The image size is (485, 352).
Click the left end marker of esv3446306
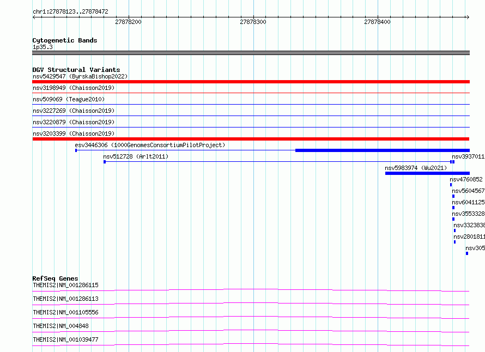[76, 150]
